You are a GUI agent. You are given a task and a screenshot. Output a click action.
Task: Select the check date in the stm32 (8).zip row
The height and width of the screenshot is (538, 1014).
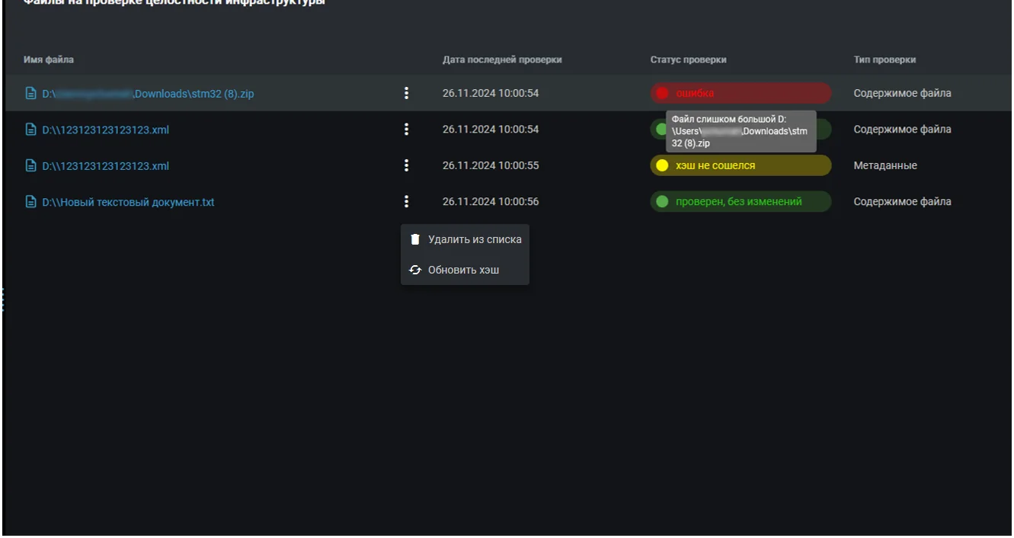491,93
